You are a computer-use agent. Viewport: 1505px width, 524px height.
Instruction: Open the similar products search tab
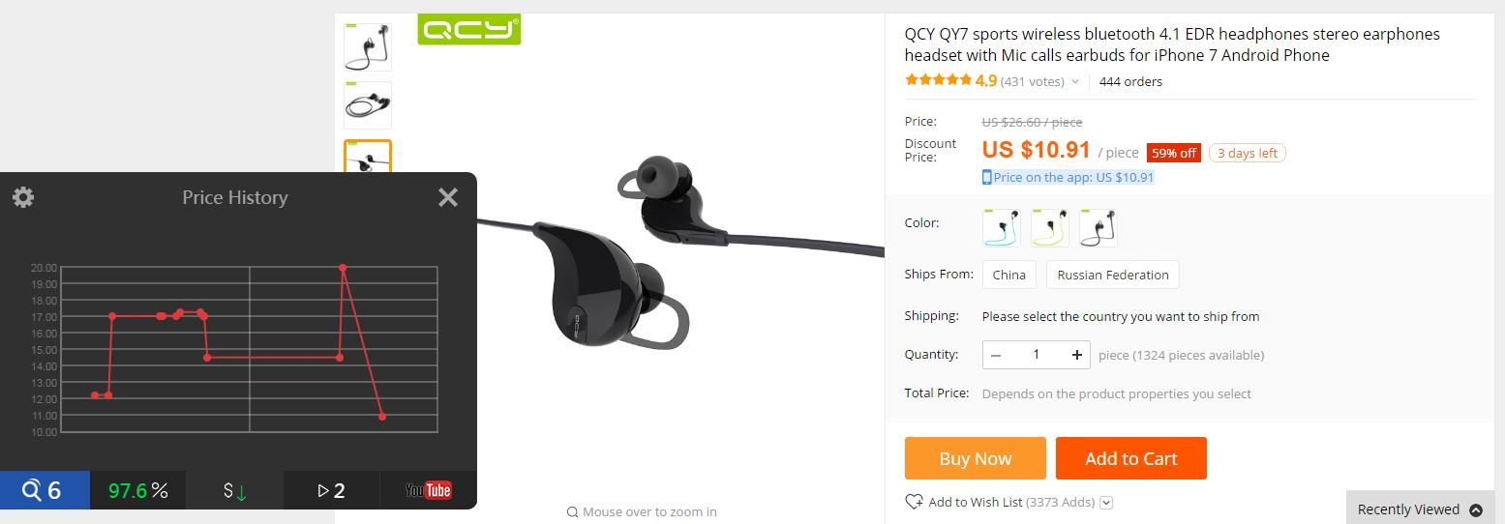point(45,490)
